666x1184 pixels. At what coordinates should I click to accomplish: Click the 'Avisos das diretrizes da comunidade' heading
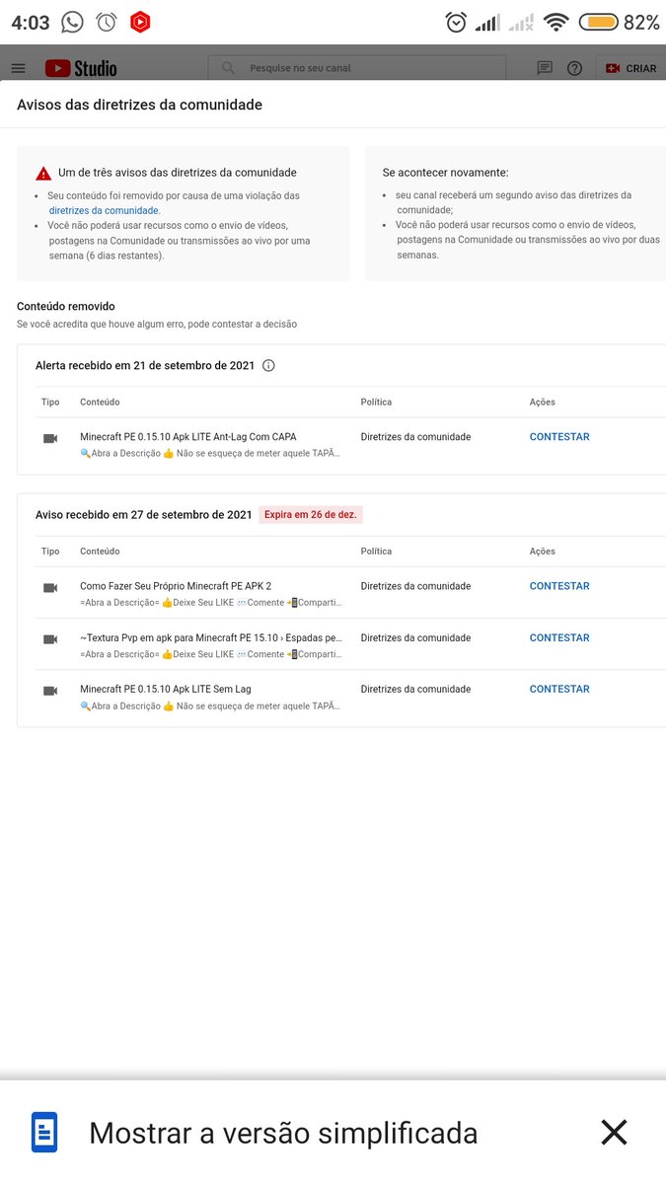pyautogui.click(x=139, y=105)
